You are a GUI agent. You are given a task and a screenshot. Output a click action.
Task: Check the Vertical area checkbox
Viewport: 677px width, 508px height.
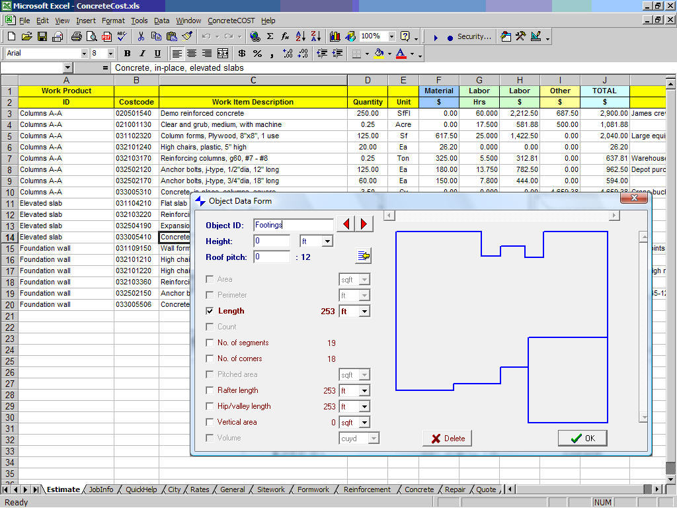click(210, 422)
